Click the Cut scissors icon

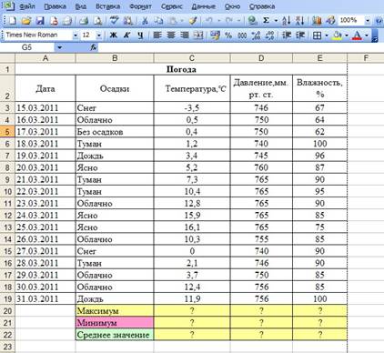(145, 21)
